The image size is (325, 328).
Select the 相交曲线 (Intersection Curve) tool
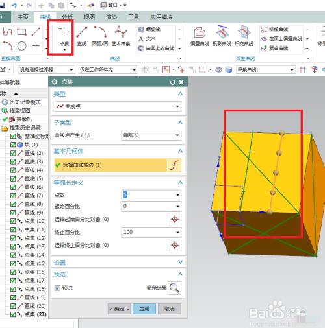244,36
